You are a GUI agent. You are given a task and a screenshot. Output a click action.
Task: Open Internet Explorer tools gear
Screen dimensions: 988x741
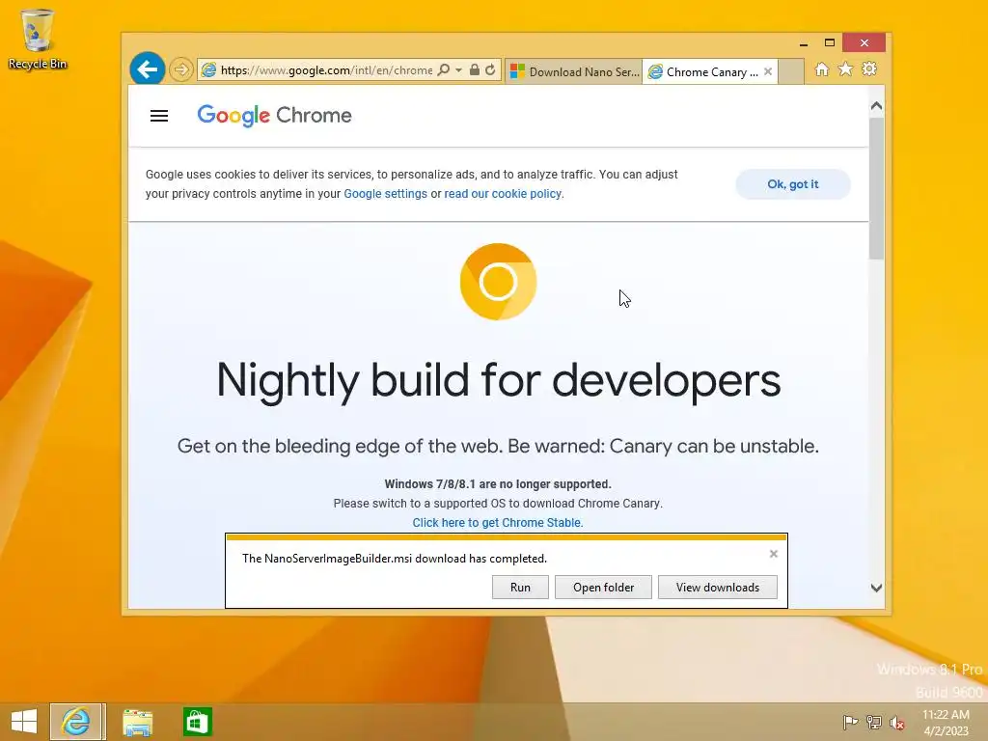[869, 69]
